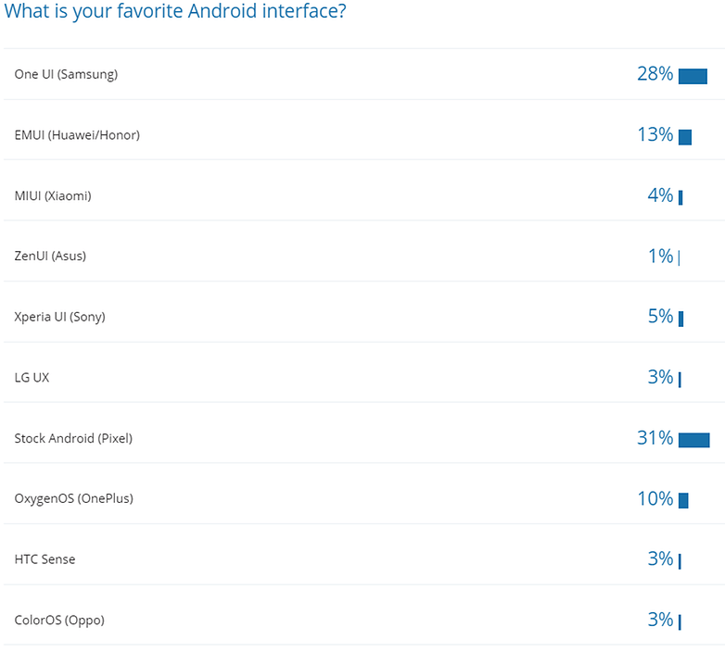Viewport: 725px width, 652px height.
Task: Select the One UI (Samsung) option
Action: pyautogui.click(x=66, y=74)
